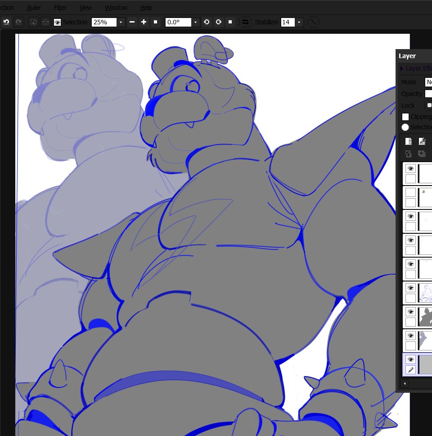Viewport: 432px width, 436px height.
Task: Open the Window menu
Action: (x=116, y=8)
